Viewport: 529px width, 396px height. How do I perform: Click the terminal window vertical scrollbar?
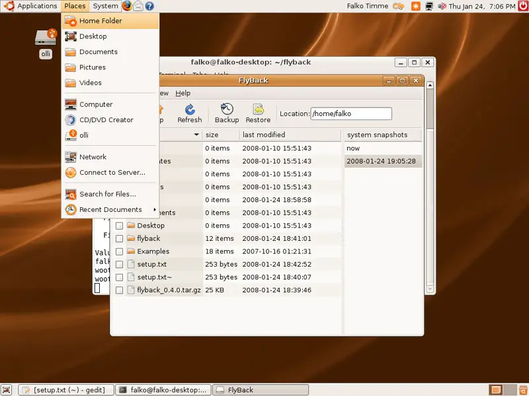point(430,187)
